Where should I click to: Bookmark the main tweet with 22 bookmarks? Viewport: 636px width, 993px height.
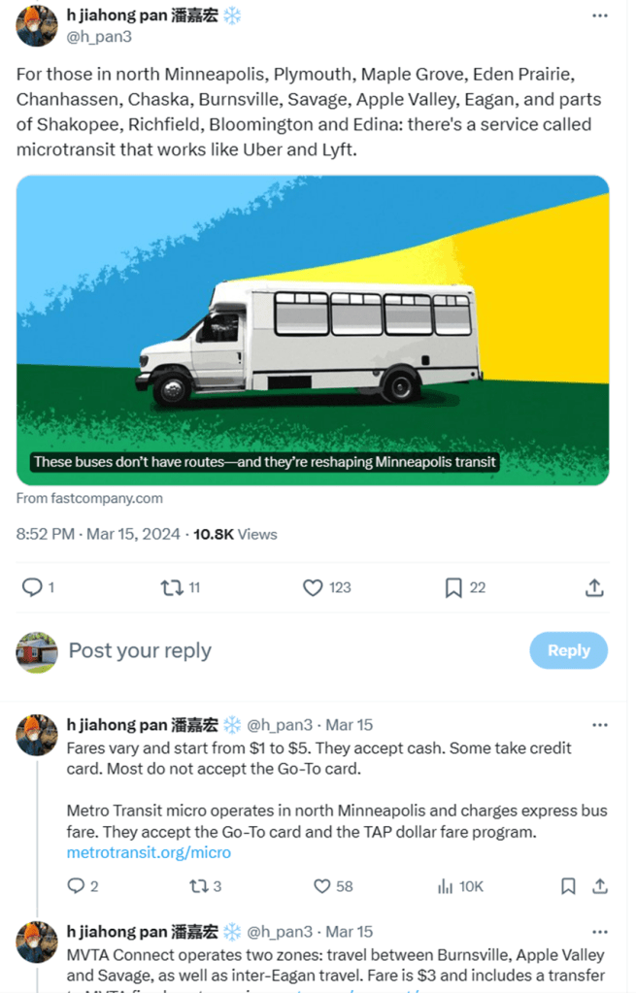(x=452, y=587)
